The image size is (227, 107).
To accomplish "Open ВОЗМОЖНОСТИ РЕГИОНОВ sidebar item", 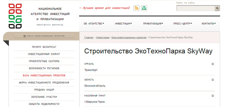I will point(44,68).
